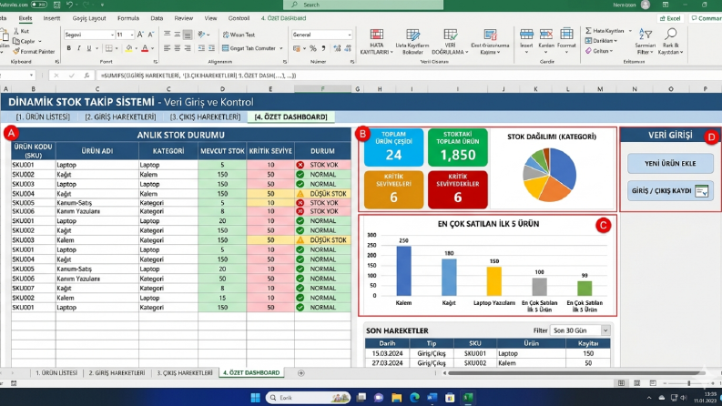Screen dimensions: 722x406
Task: Toggle the AutoSave switch in title bar
Action: point(38,5)
